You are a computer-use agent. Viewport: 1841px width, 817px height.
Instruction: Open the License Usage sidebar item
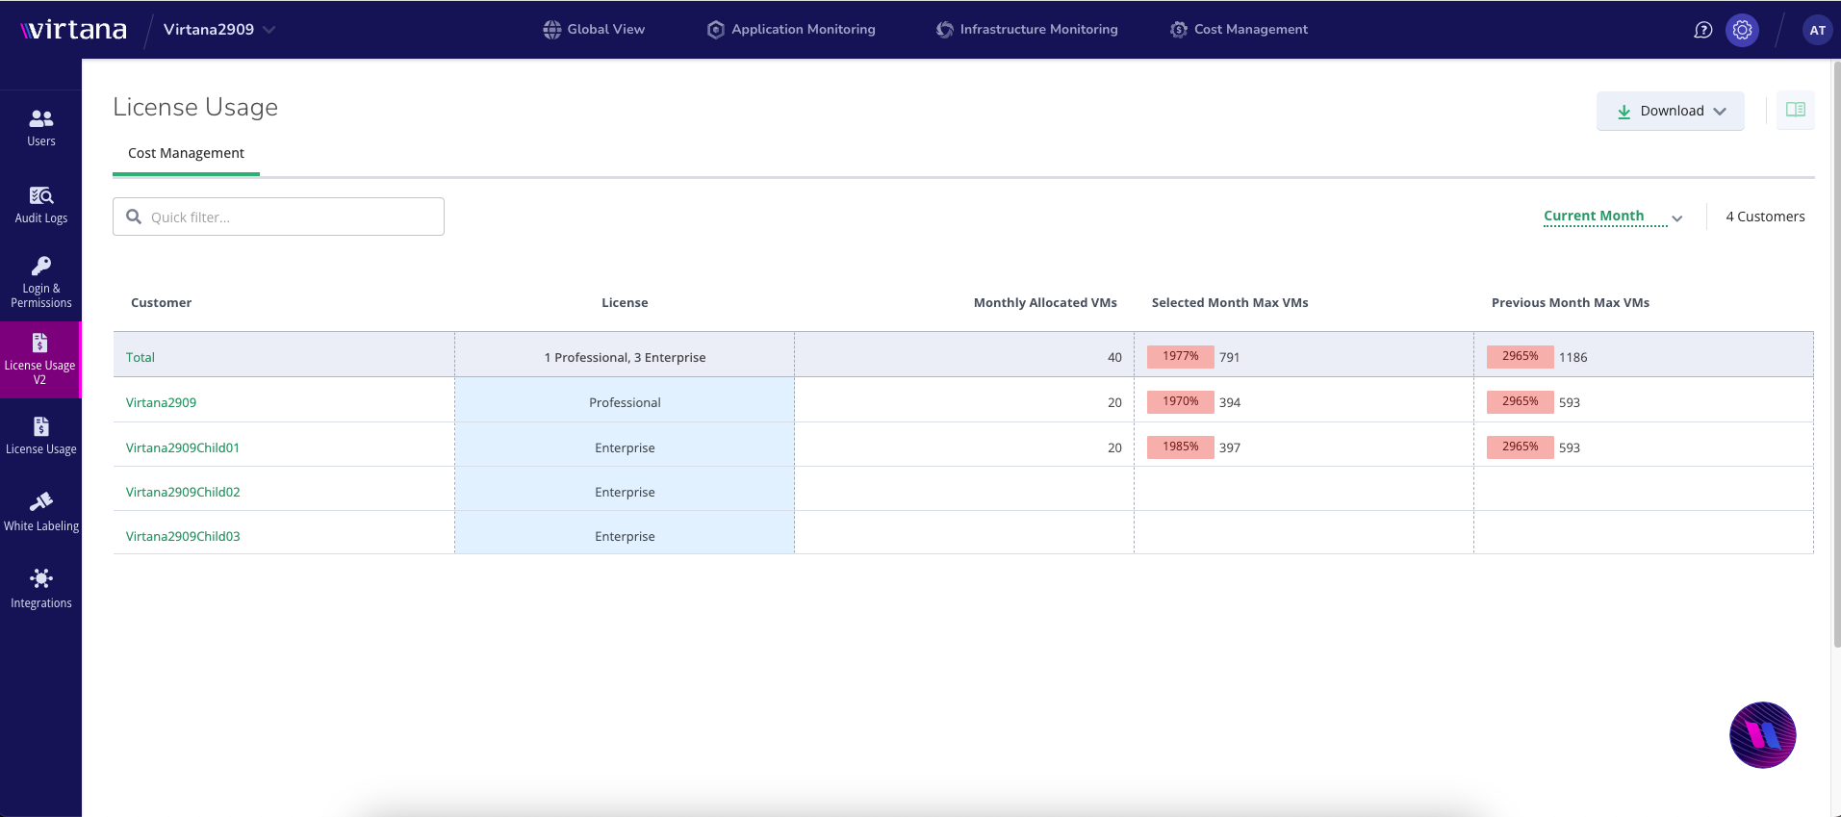click(40, 436)
